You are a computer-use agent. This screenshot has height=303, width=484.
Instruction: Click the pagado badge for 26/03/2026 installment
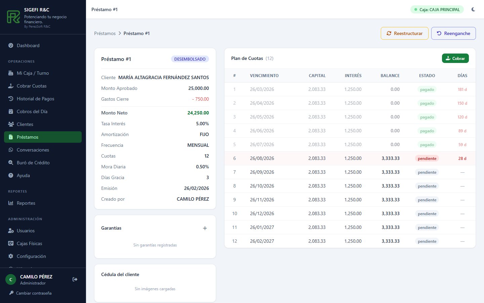pos(427,90)
